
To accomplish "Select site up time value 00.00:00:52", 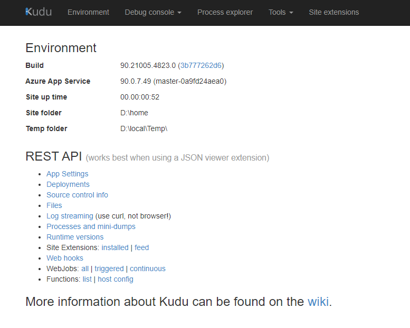I will tap(140, 97).
